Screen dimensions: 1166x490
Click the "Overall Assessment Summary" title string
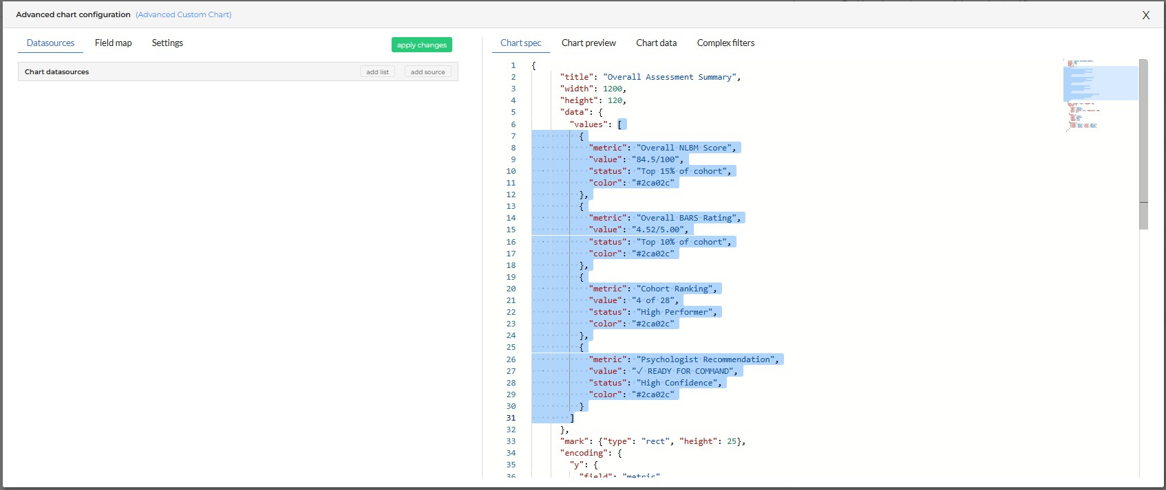pyautogui.click(x=670, y=77)
